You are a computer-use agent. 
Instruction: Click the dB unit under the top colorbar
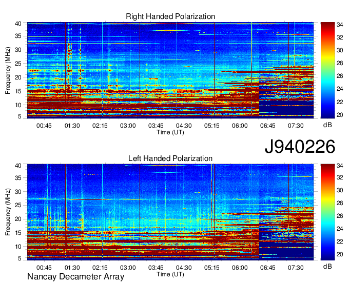[x=327, y=125]
